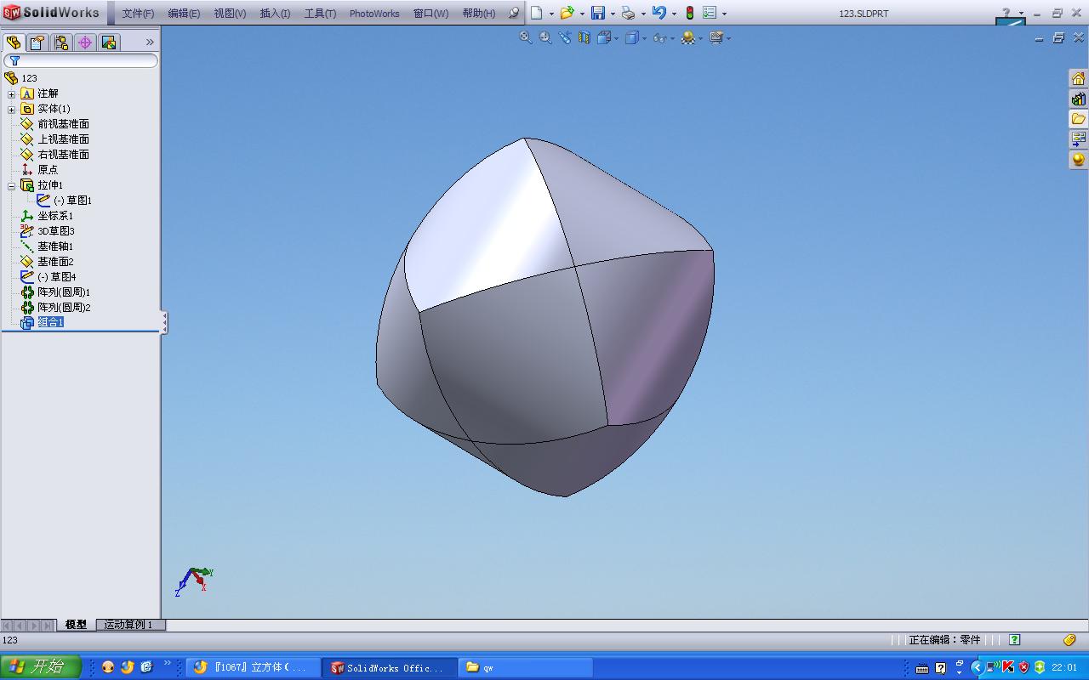Viewport: 1089px width, 680px height.
Task: Open File Explorer task pane icon
Action: pos(1078,119)
